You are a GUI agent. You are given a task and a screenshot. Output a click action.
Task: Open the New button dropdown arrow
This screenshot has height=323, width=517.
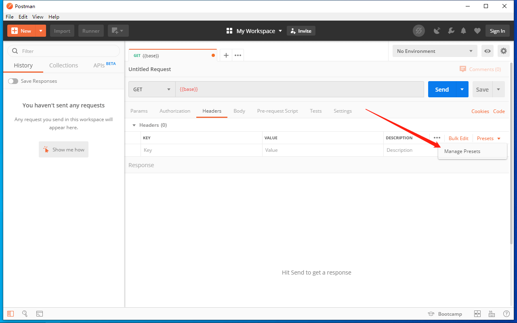tap(41, 31)
